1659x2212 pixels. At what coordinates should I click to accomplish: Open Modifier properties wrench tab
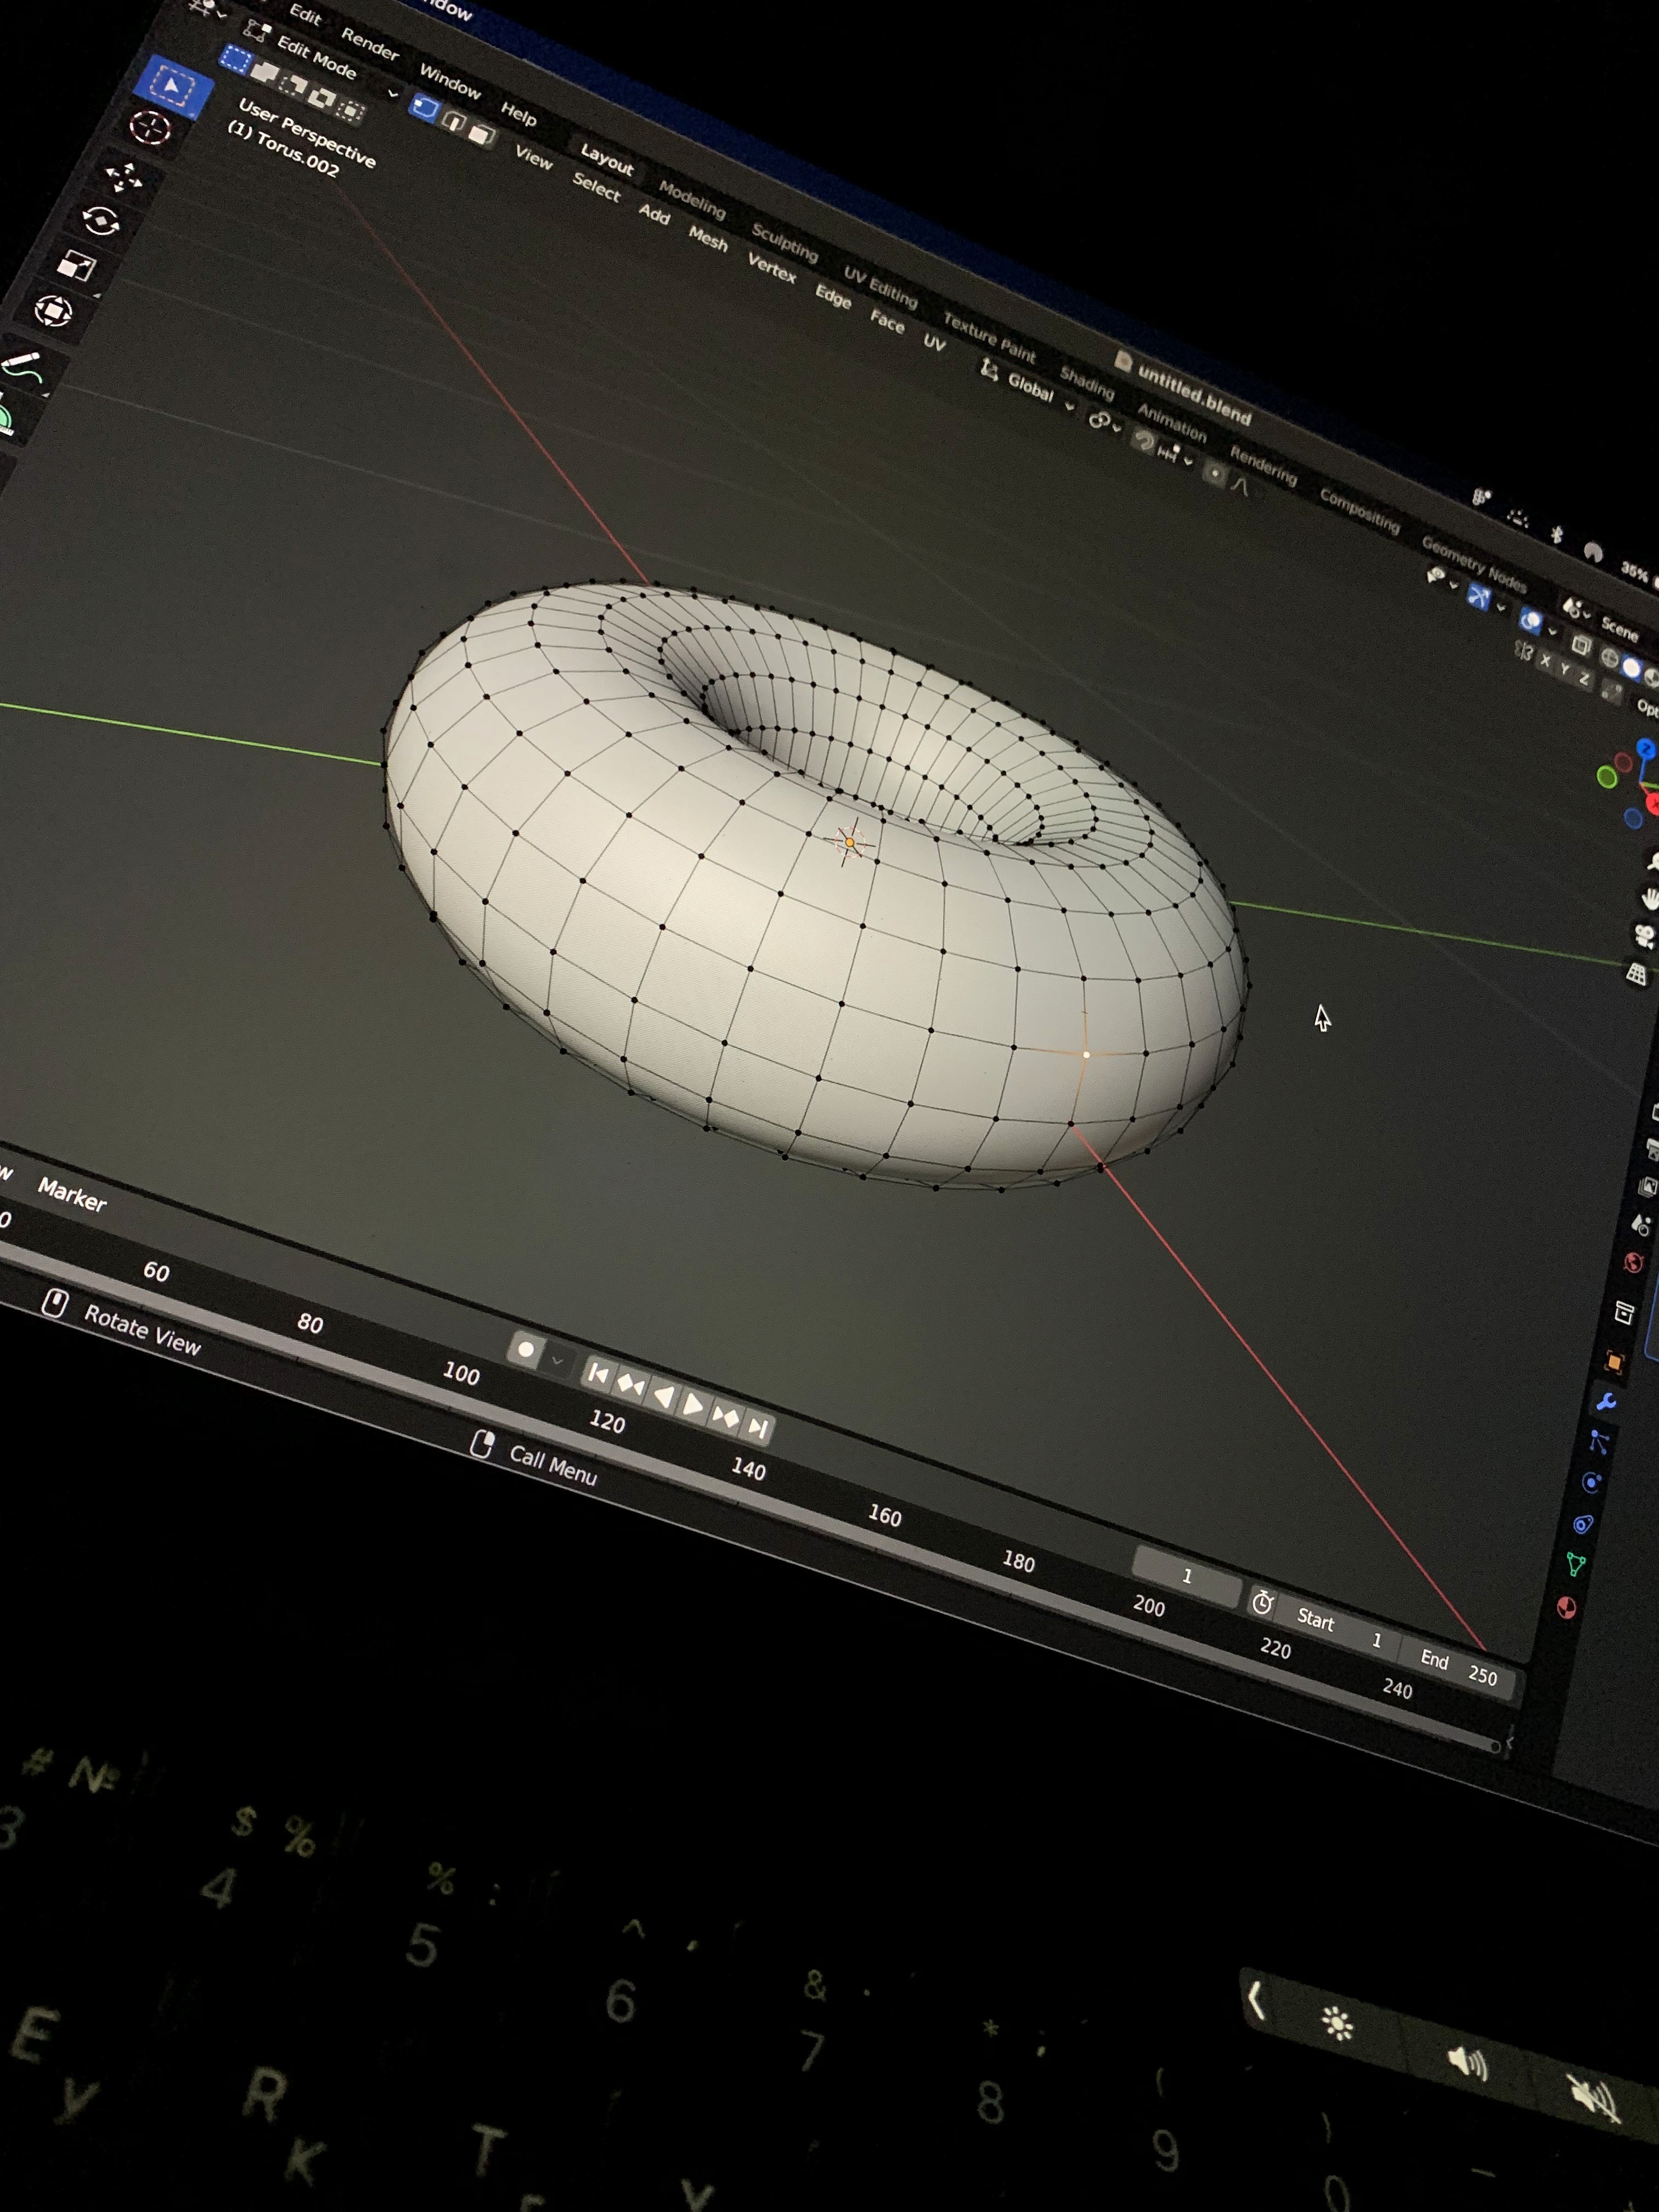[1606, 1402]
